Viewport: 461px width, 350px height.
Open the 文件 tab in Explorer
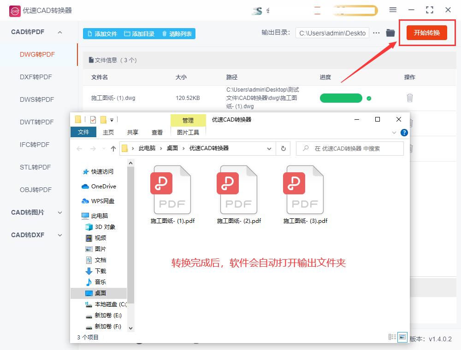(x=83, y=132)
